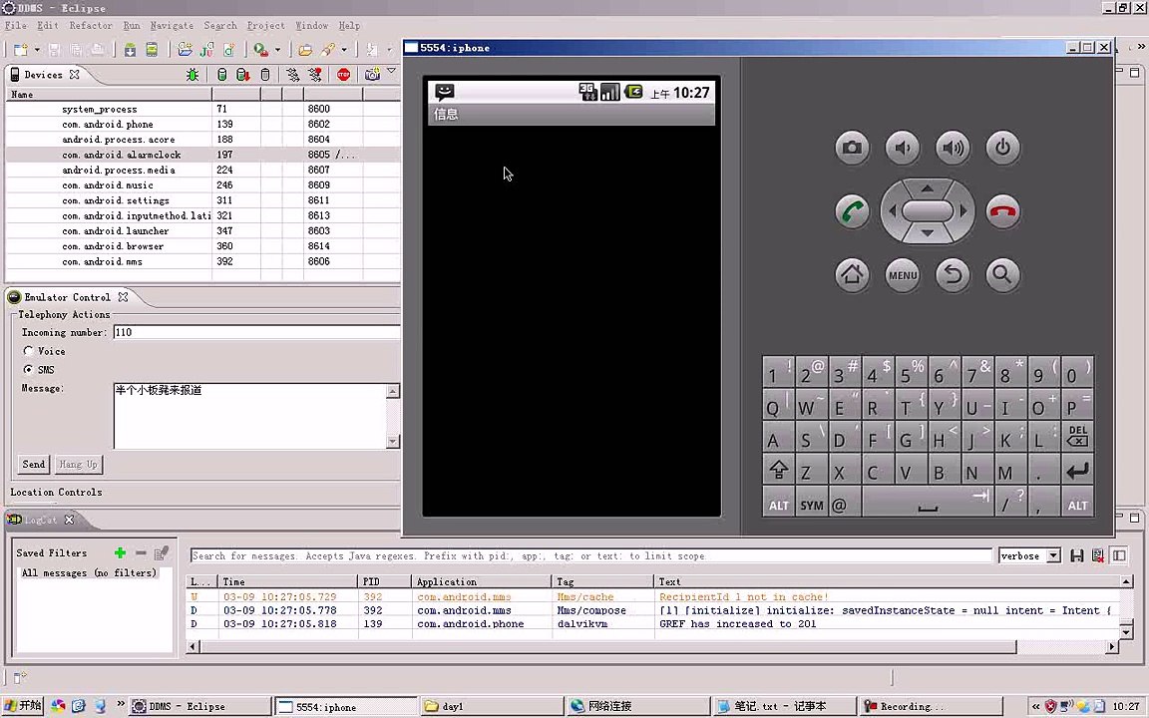Image resolution: width=1149 pixels, height=718 pixels.
Task: Select the com.android.mms process row
Action: point(203,261)
